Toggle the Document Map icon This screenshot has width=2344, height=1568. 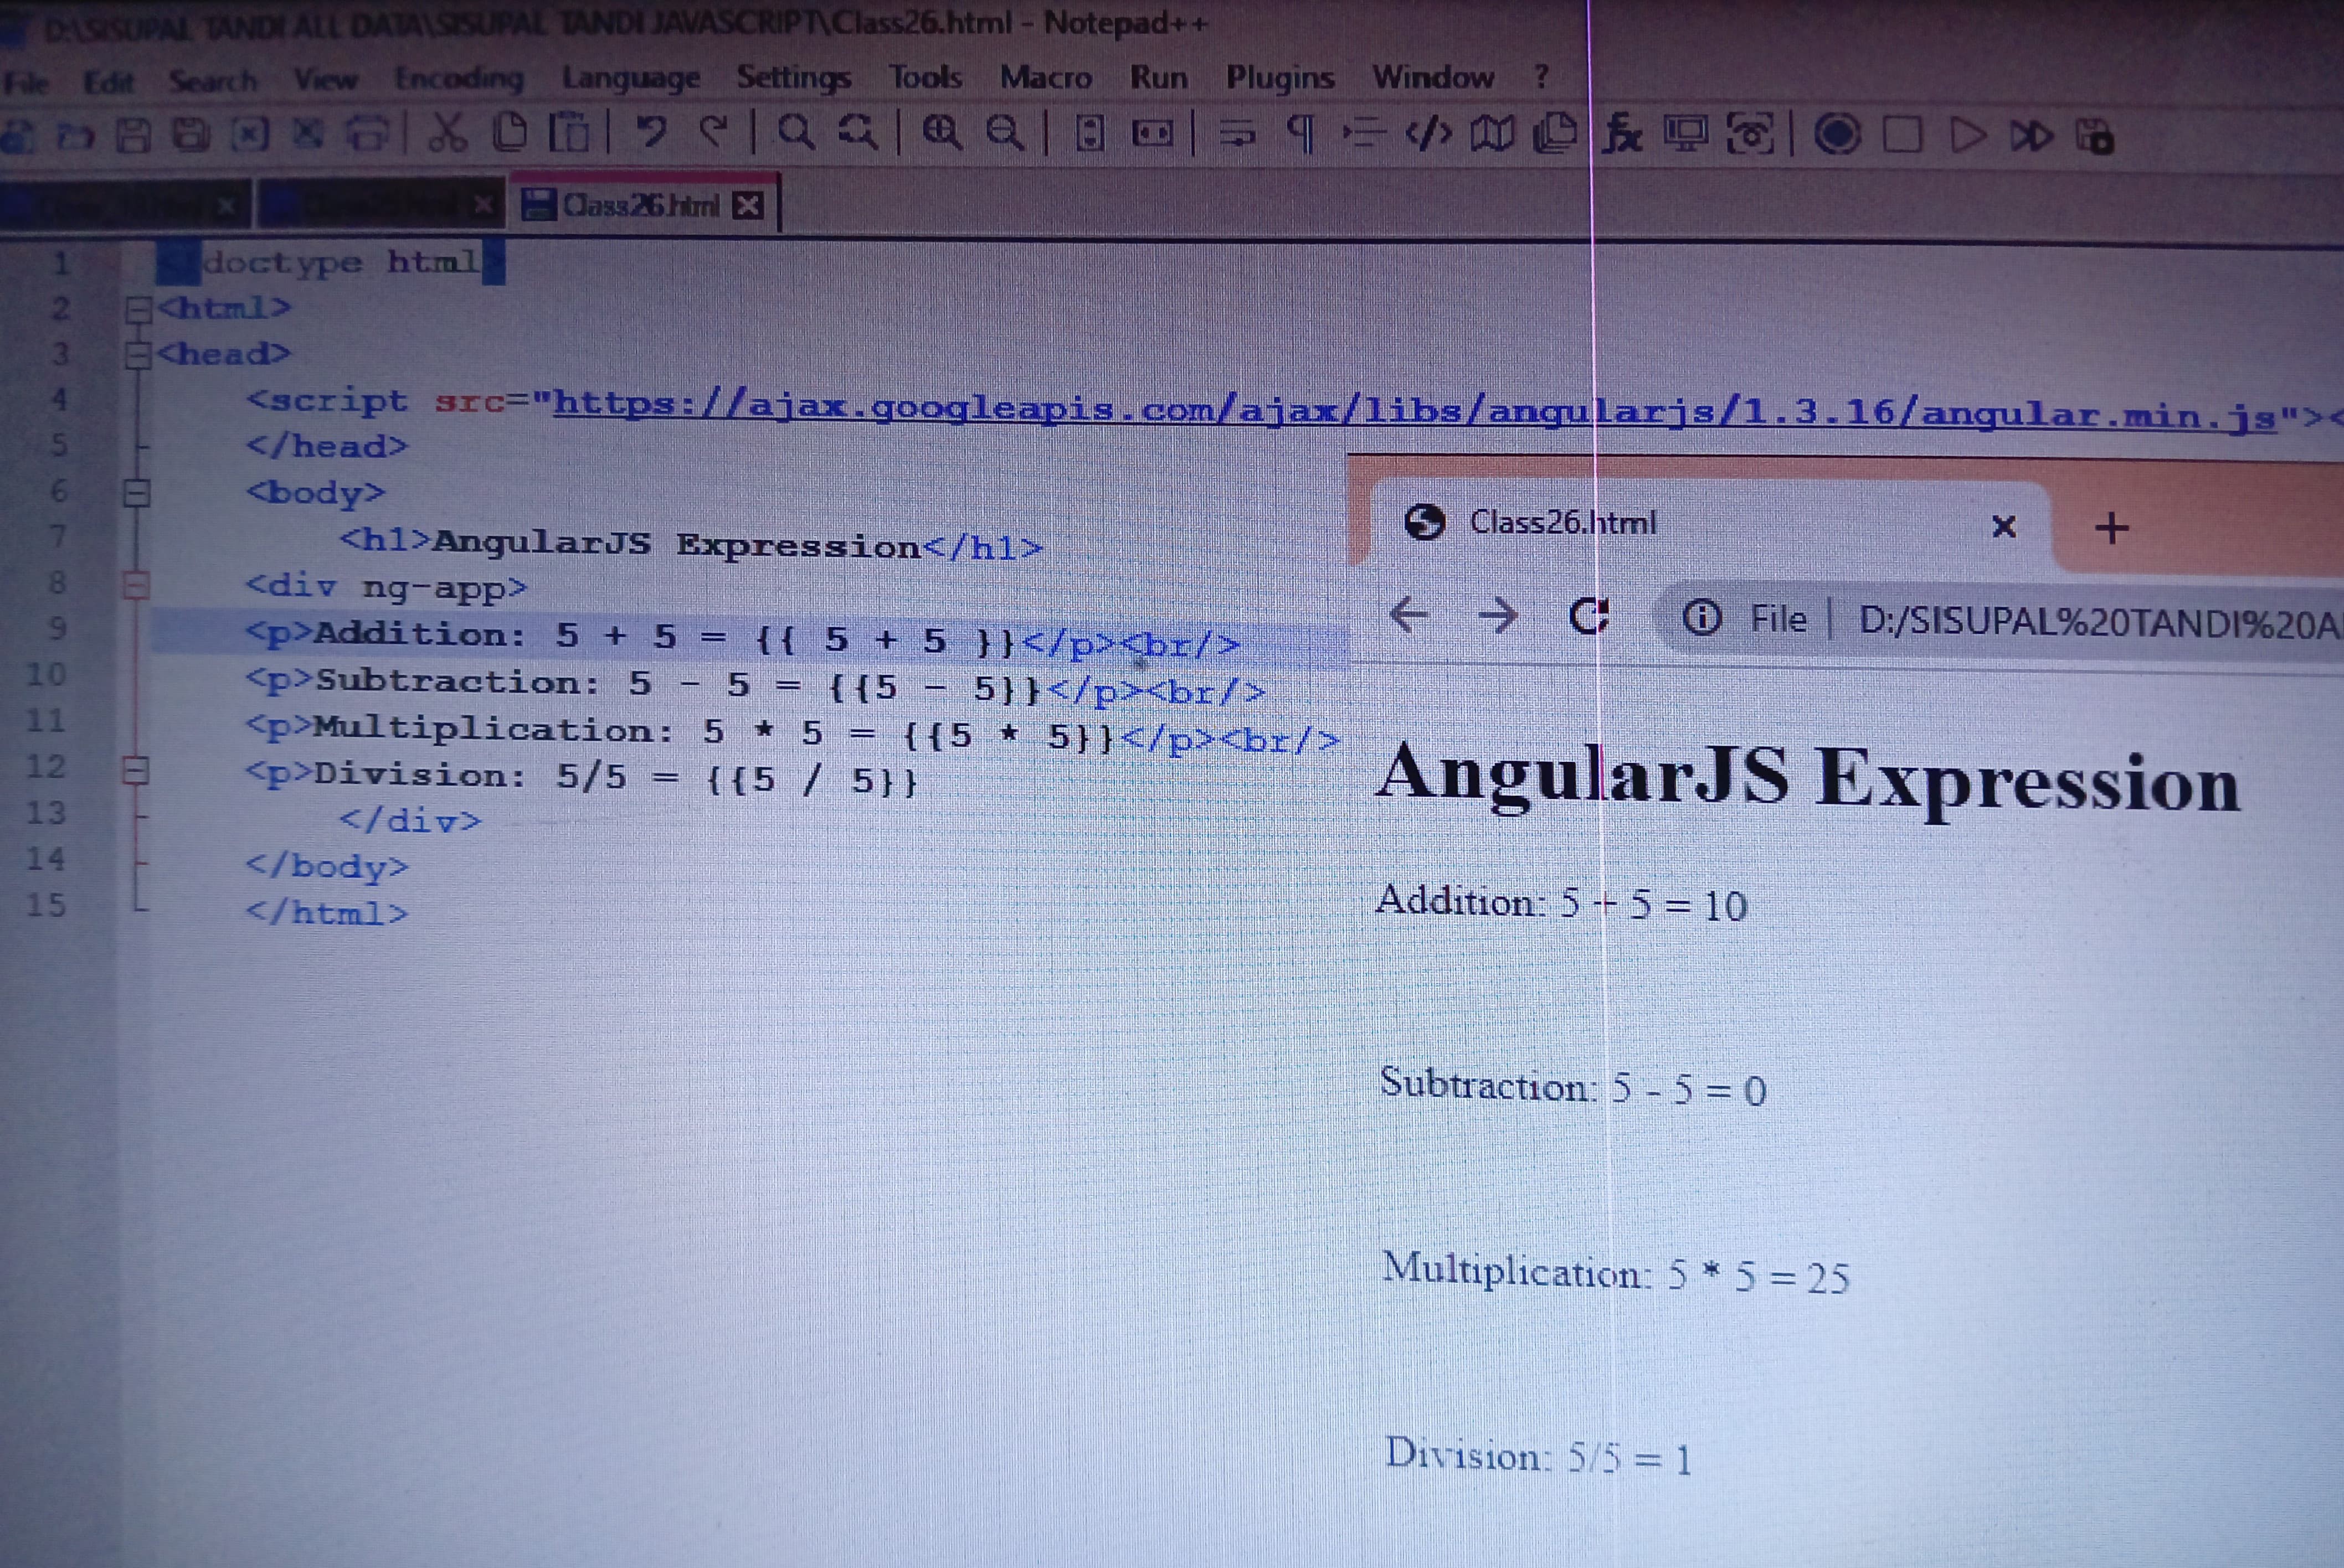pyautogui.click(x=1492, y=134)
